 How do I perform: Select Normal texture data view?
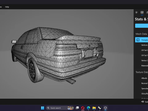point(144,83)
